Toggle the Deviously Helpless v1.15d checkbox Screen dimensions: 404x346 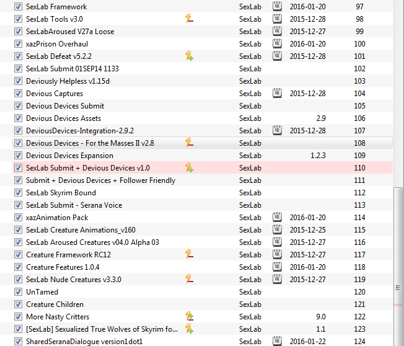[x=18, y=81]
